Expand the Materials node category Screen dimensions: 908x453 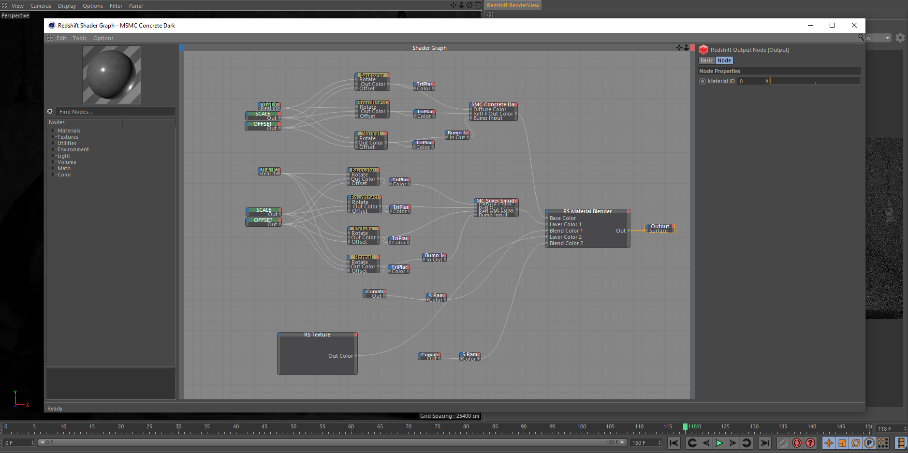[x=53, y=131]
